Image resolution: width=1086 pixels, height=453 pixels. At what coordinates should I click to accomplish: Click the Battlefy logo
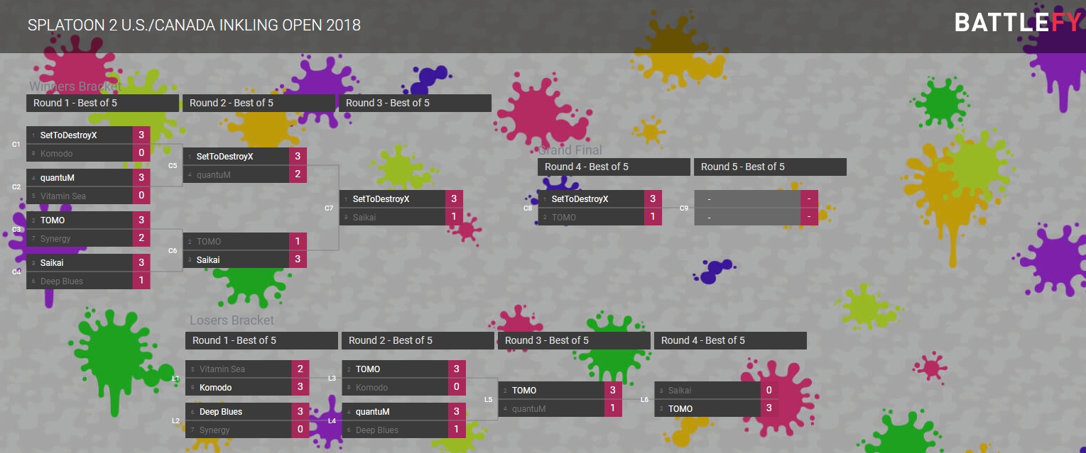tap(1017, 23)
